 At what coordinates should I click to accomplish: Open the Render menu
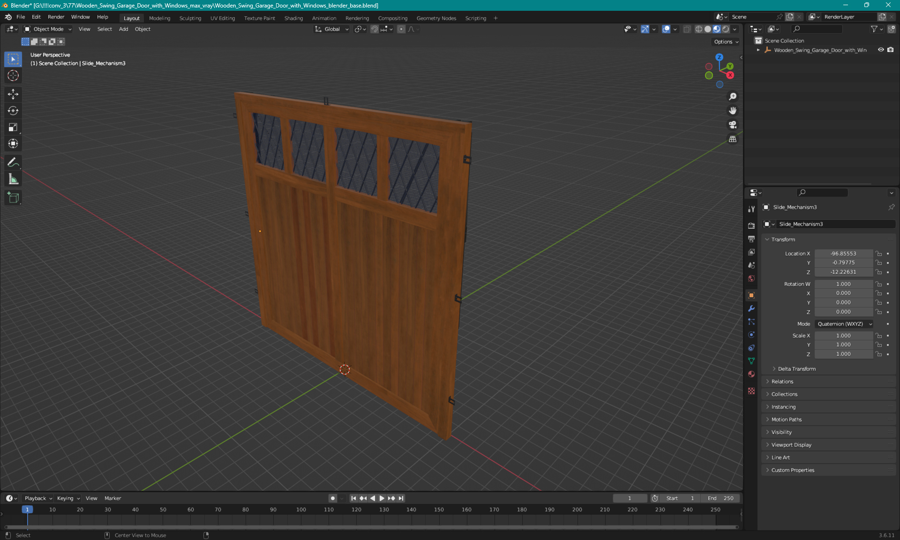pyautogui.click(x=56, y=17)
